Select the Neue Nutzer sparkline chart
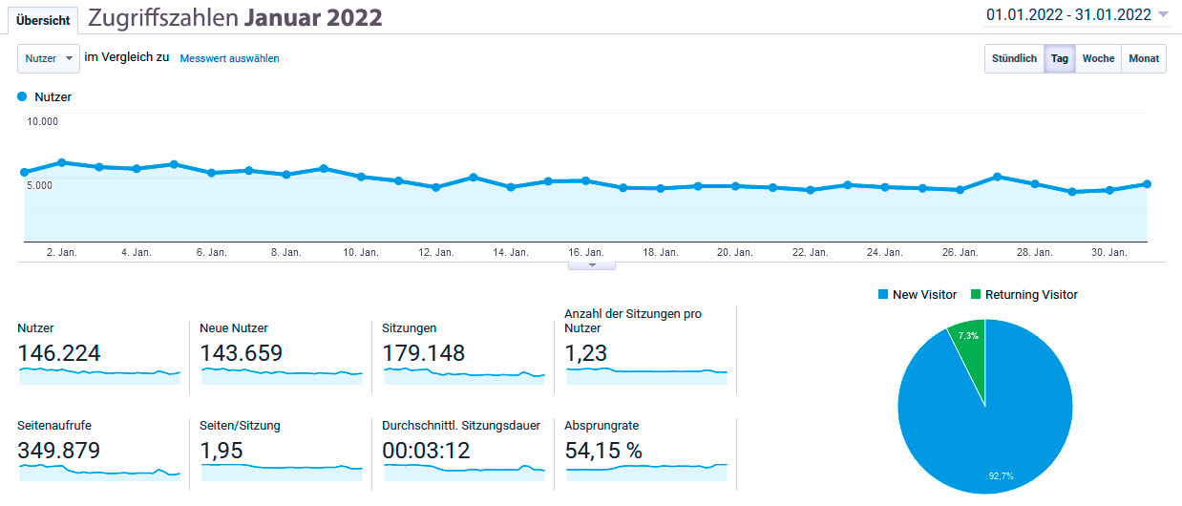Viewport: 1182px width, 506px height. pos(282,375)
